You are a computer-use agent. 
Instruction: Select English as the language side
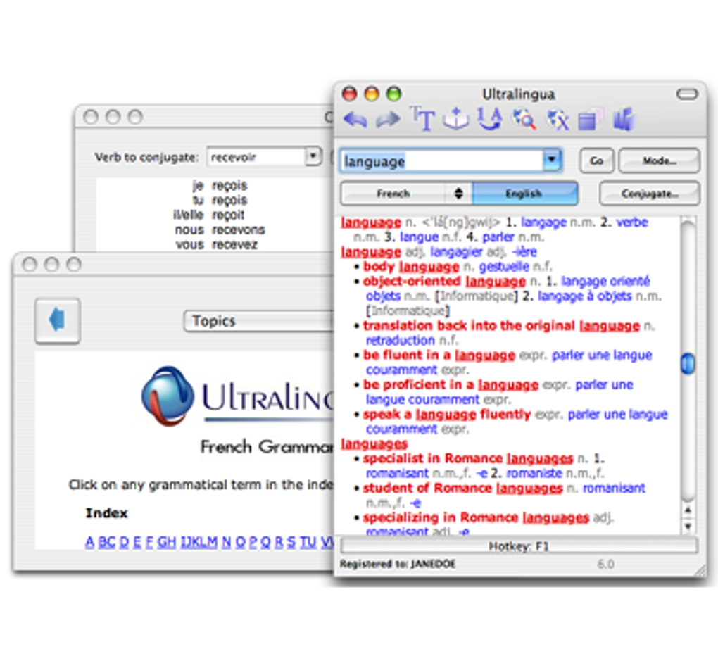tap(524, 194)
